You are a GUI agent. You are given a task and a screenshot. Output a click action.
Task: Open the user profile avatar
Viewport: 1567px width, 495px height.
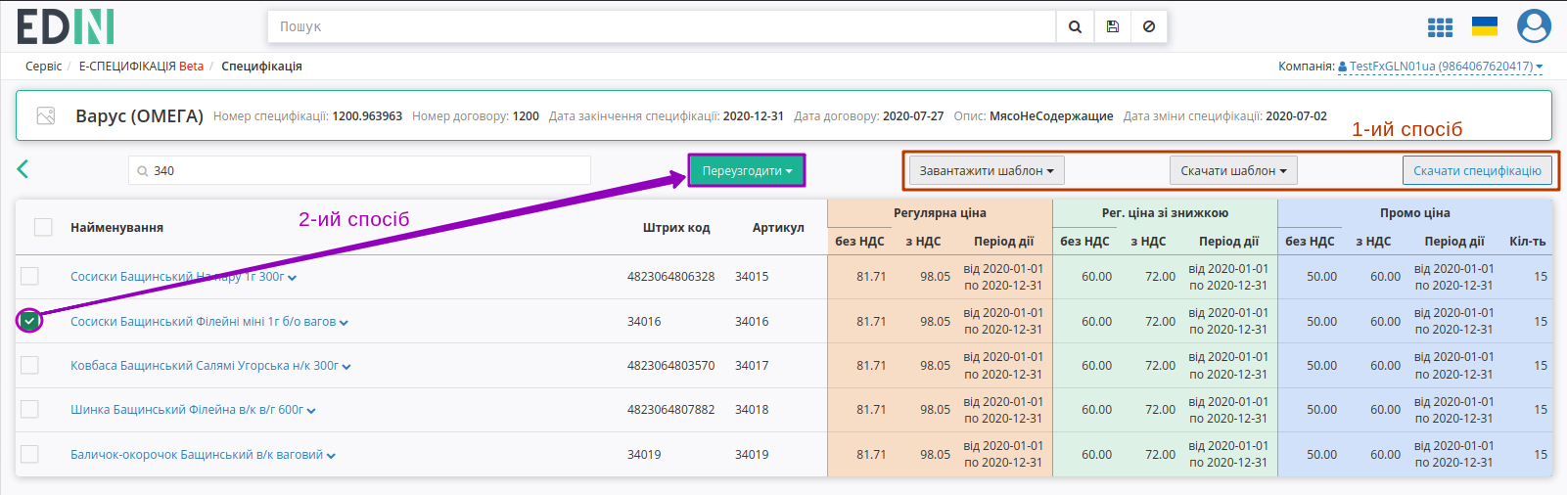pos(1534,26)
